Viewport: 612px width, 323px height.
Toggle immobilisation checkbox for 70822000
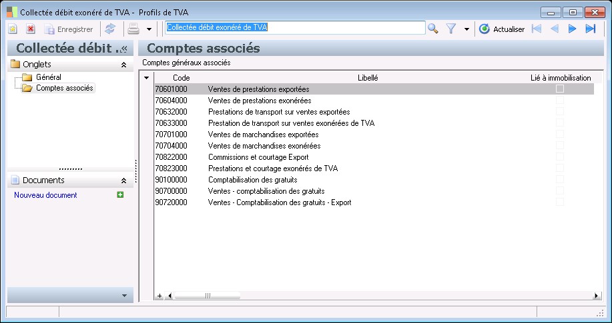(x=560, y=157)
